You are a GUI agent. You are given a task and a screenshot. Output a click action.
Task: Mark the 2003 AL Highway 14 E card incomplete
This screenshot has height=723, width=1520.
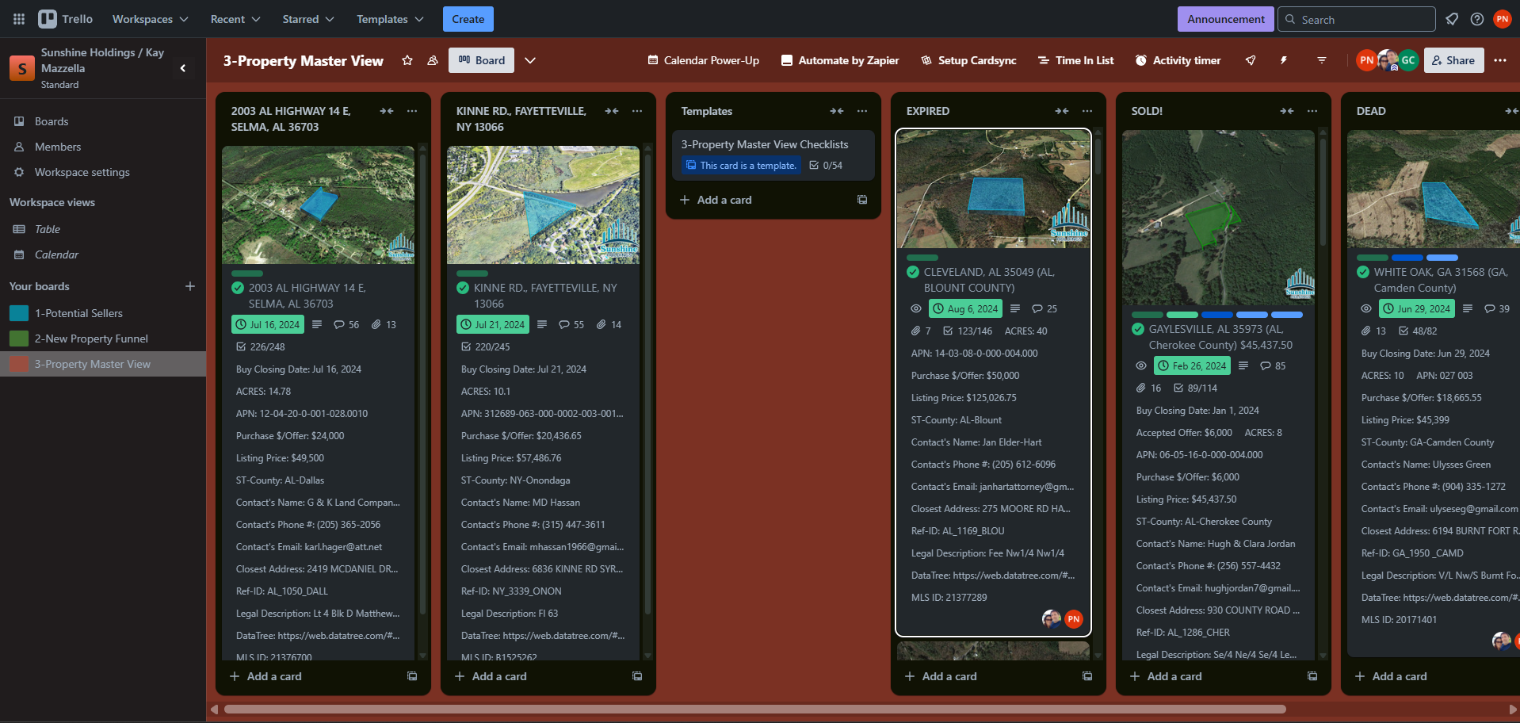pyautogui.click(x=238, y=288)
